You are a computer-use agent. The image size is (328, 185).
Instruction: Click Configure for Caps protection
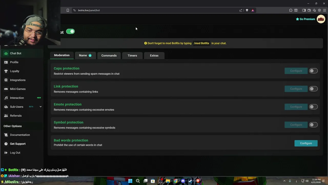[x=296, y=71]
